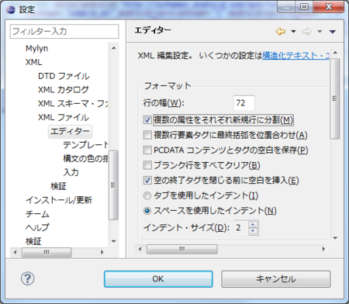
Task: Click the 行の幅 input field
Action: [x=244, y=103]
